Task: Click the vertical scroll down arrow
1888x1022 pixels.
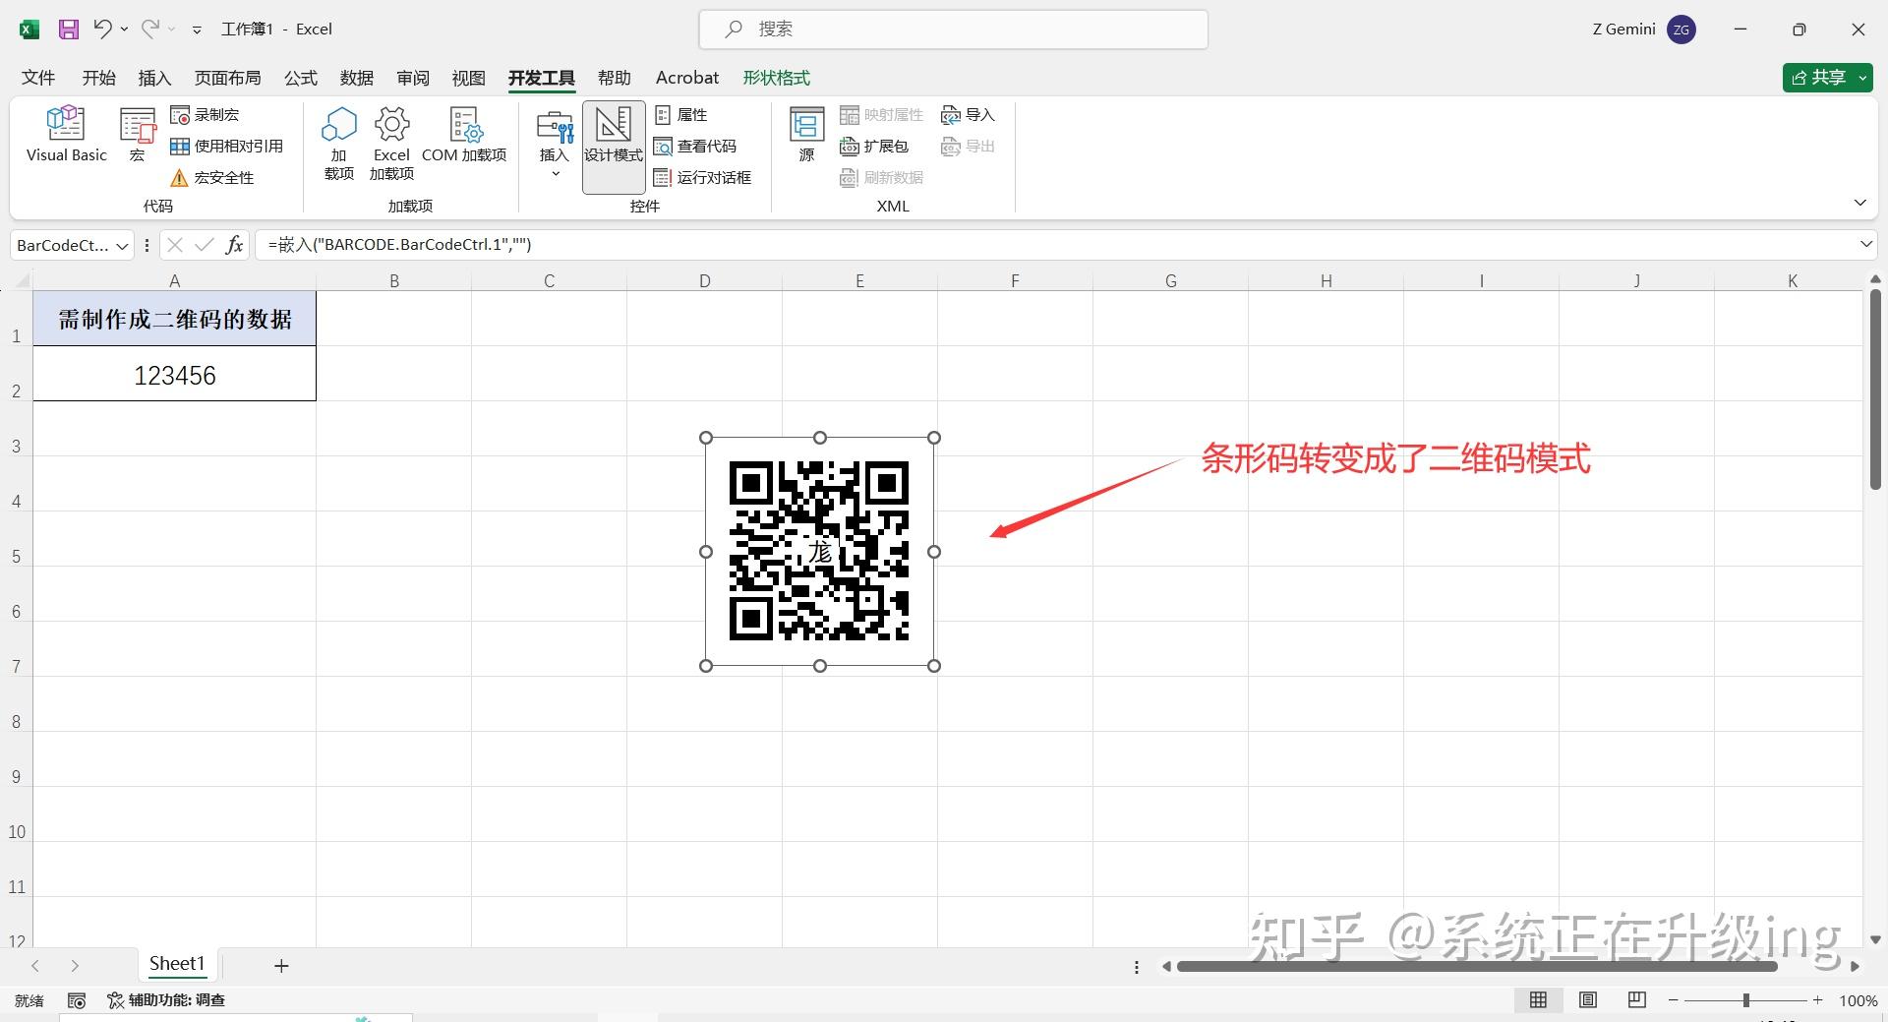Action: coord(1875,940)
